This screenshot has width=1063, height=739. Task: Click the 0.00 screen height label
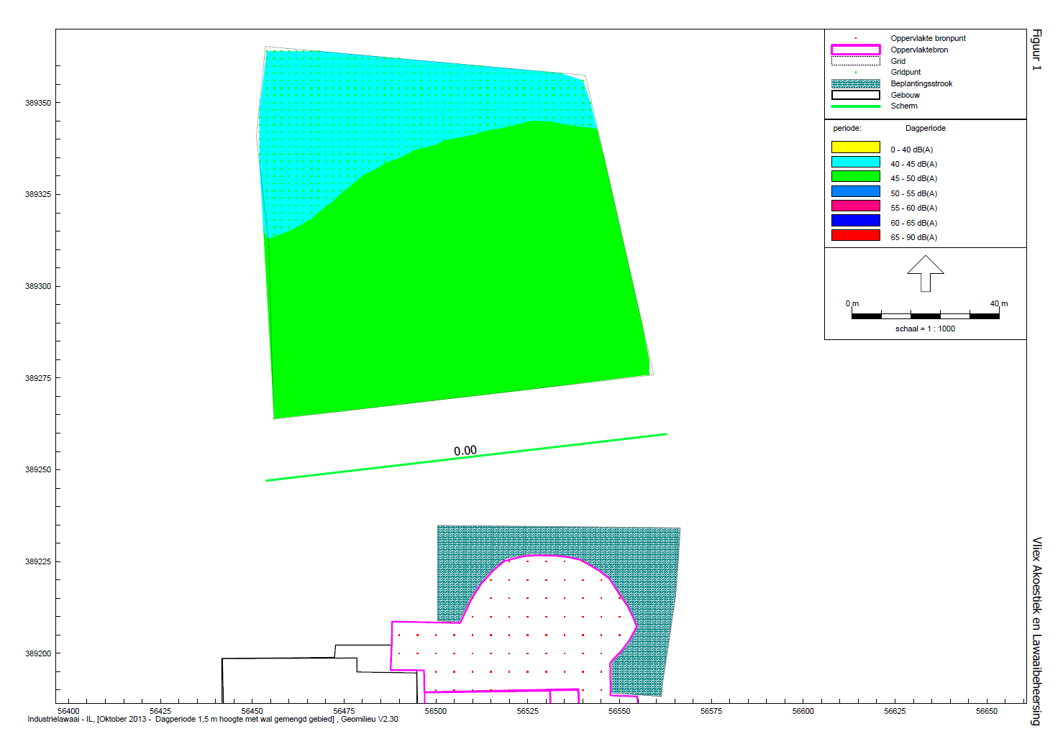[x=465, y=451]
